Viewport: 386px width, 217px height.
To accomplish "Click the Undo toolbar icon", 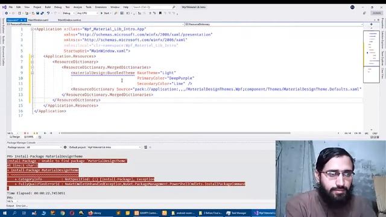I will coord(48,13).
